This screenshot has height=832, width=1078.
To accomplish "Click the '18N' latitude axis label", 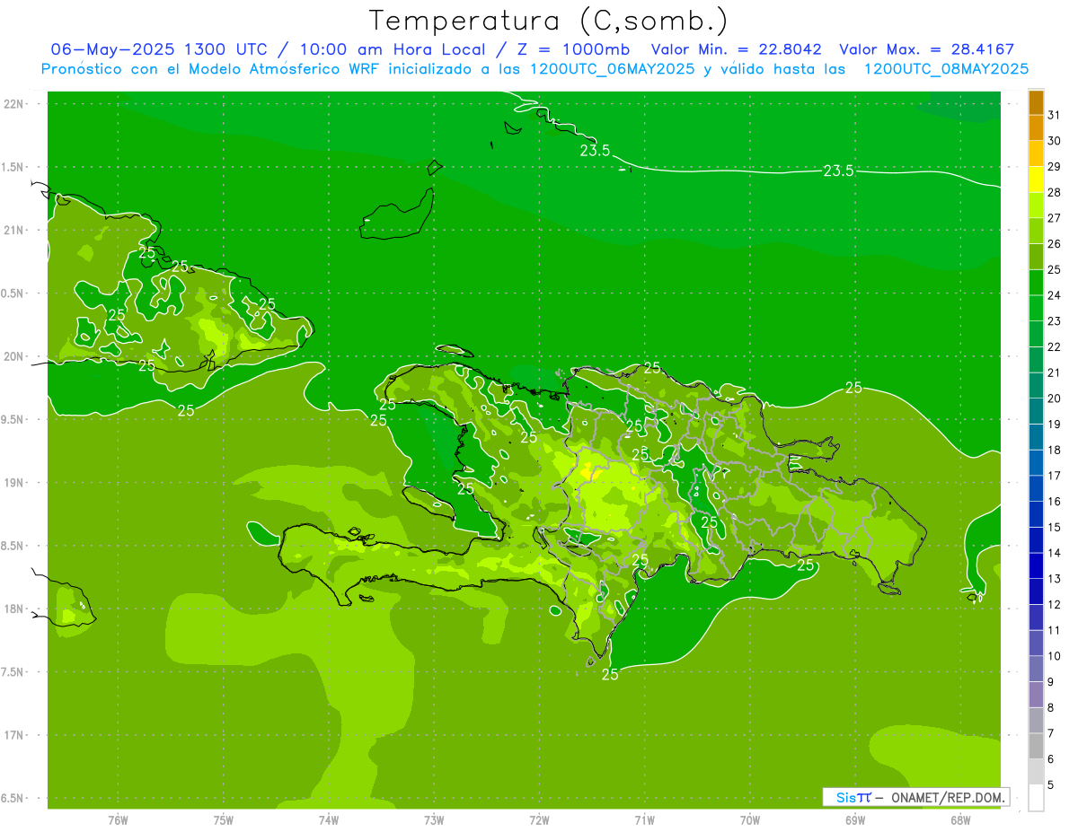I will pyautogui.click(x=13, y=609).
